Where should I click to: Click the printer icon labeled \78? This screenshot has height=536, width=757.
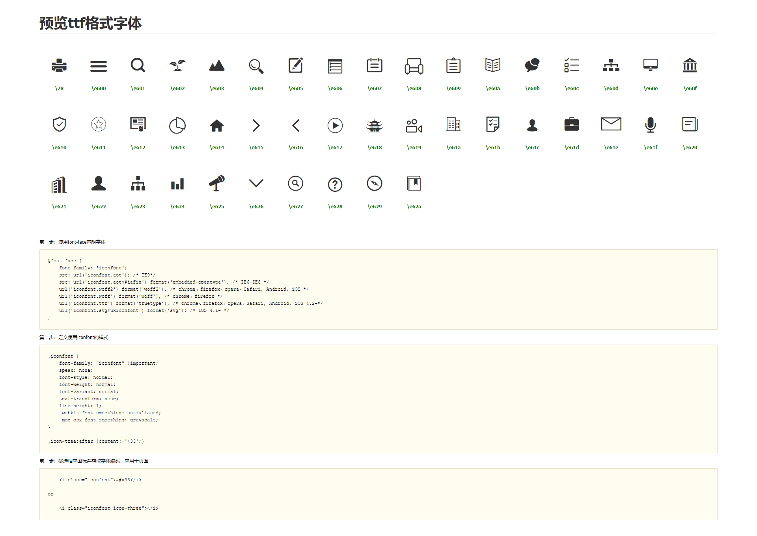59,65
